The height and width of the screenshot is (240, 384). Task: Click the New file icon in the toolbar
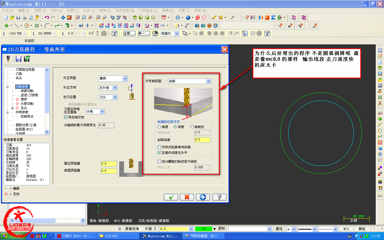[6, 18]
